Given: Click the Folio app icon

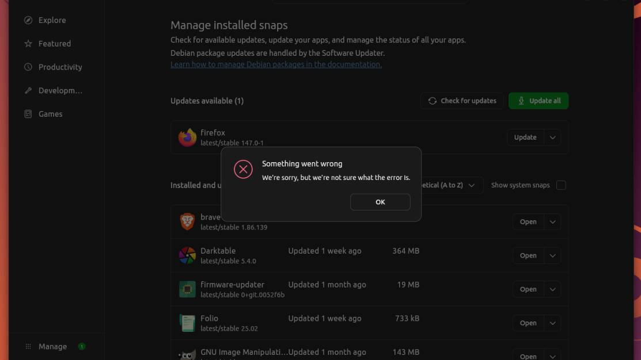Looking at the screenshot, I should [x=187, y=323].
